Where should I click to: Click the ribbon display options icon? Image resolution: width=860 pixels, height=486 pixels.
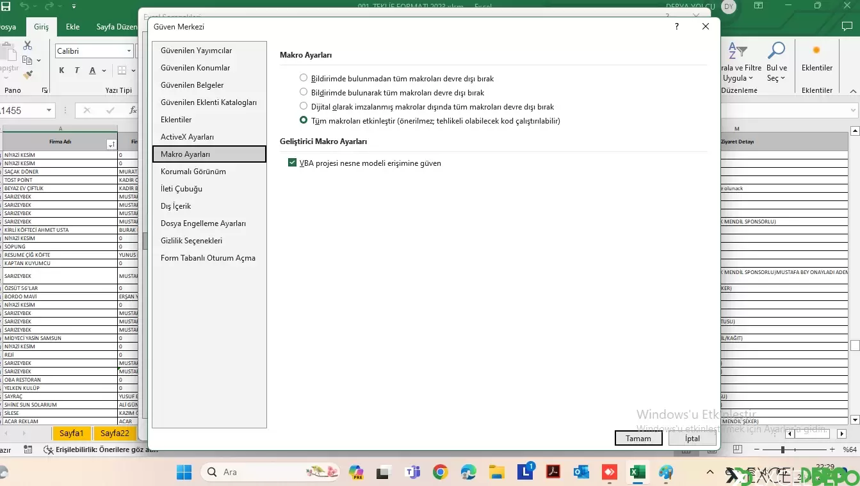(x=758, y=6)
